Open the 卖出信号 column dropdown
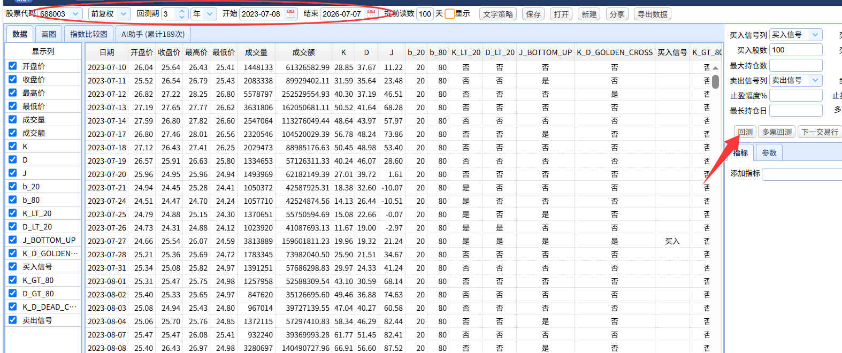The image size is (842, 353). pyautogui.click(x=815, y=80)
